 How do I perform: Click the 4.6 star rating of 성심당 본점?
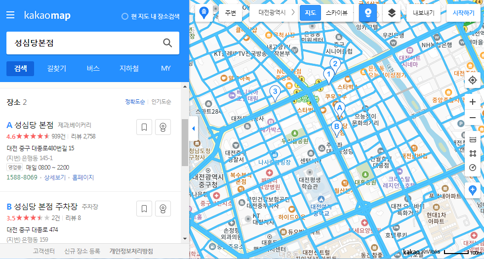point(28,136)
